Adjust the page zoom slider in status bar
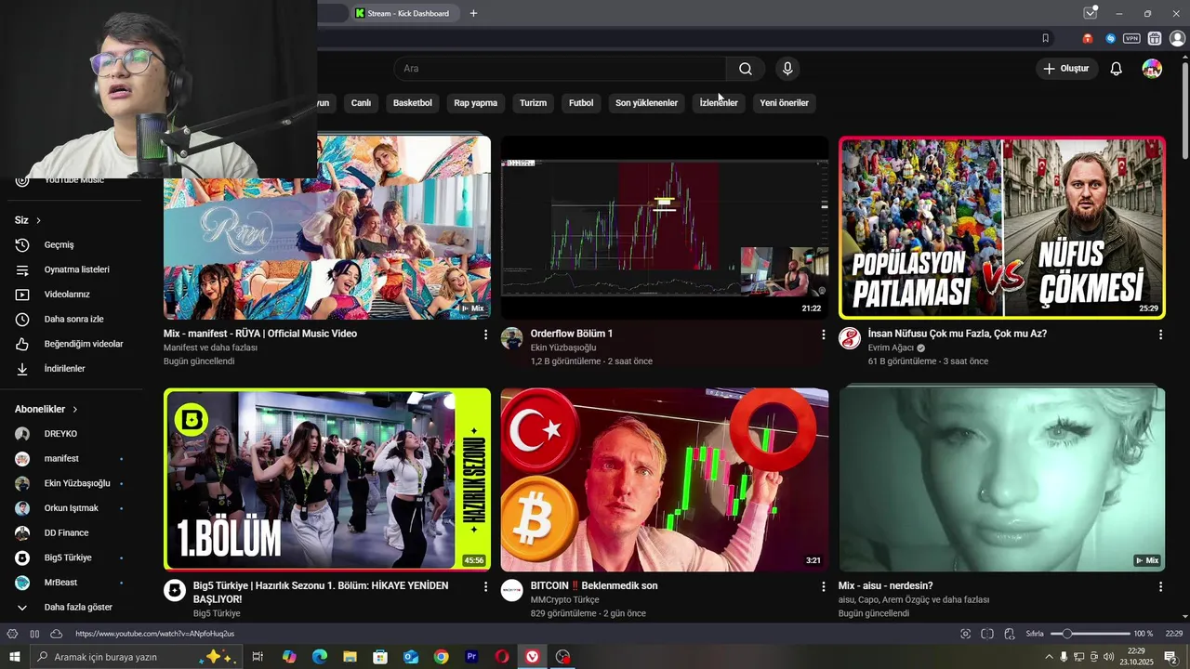Screen dimensions: 1190x669 (x=1090, y=634)
